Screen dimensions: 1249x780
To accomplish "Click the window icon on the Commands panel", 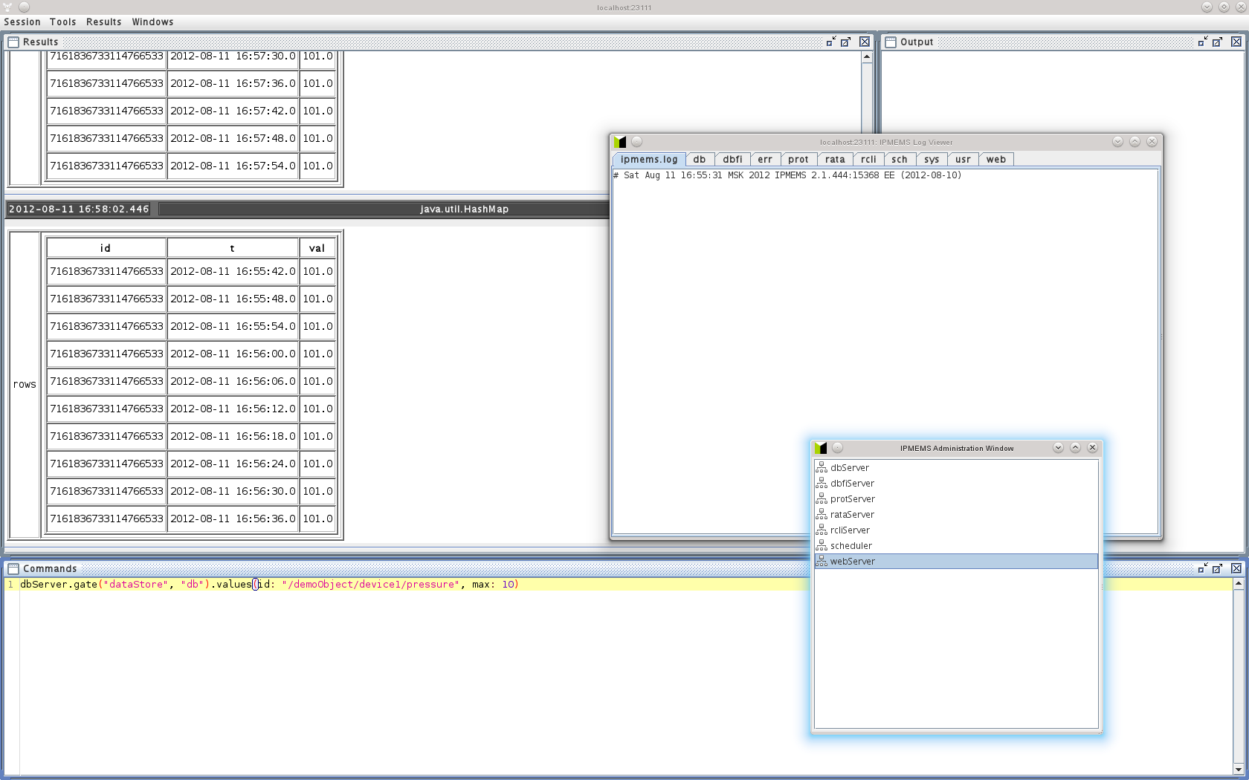I will coord(13,568).
